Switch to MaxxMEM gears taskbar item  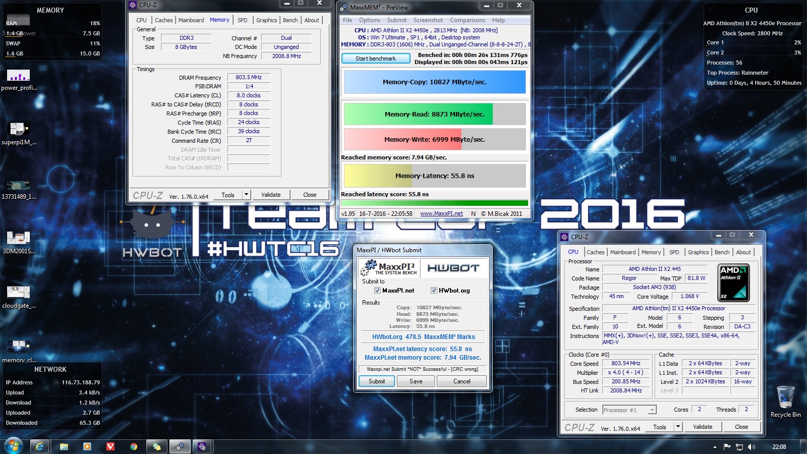(179, 446)
